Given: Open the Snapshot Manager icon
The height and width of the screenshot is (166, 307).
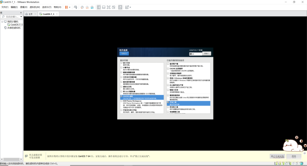Looking at the screenshot, I should click(x=92, y=7).
